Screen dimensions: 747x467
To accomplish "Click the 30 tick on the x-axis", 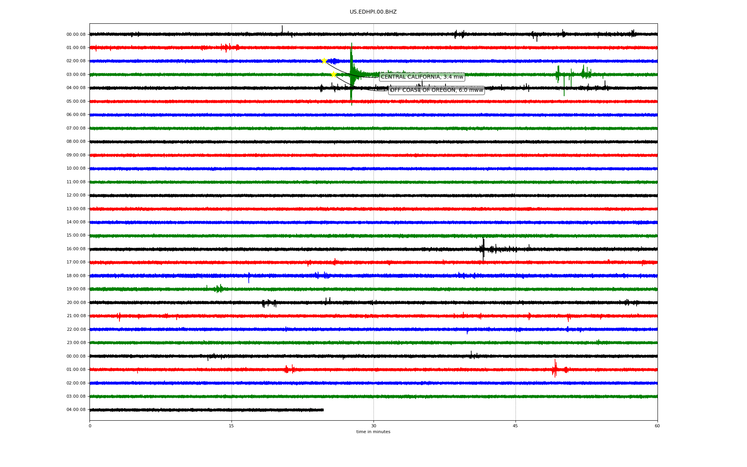I will coord(373,426).
